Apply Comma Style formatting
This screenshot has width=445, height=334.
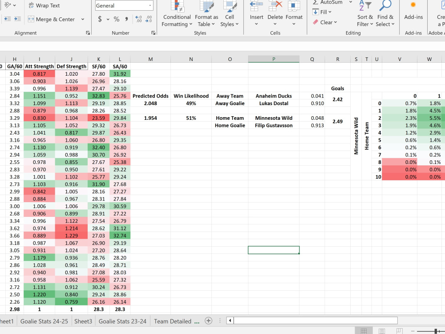pos(126,19)
